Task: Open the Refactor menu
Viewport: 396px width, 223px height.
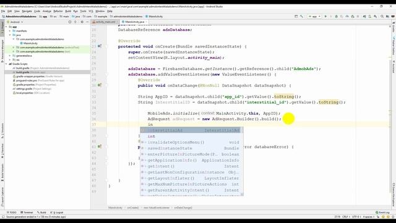Action: pos(58,11)
